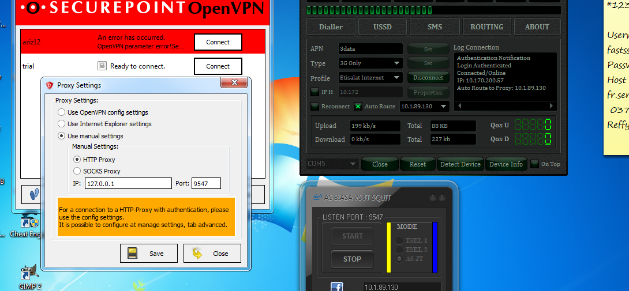
Task: Click the shield icon in Proxy Settings title
Action: point(50,85)
